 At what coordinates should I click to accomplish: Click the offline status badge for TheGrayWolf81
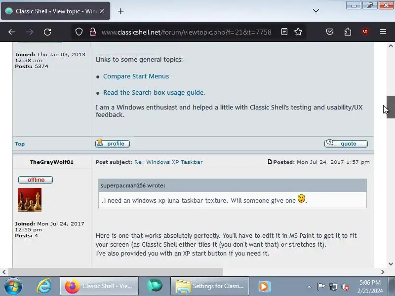pos(36,180)
